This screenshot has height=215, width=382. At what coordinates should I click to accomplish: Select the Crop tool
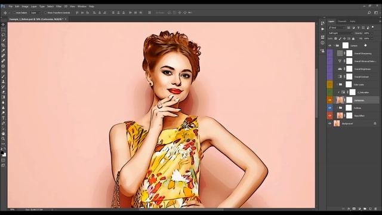pyautogui.click(x=3, y=45)
